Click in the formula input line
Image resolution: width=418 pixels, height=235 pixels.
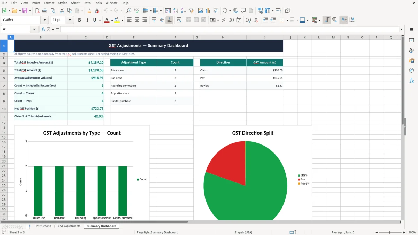pos(229,29)
